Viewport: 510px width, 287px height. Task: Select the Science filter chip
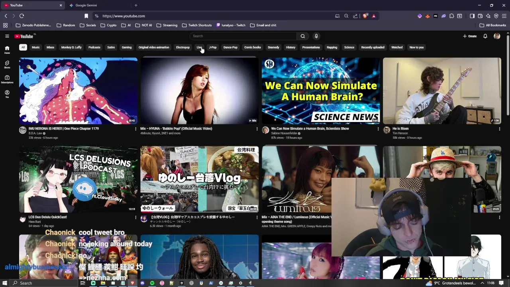pos(349,47)
